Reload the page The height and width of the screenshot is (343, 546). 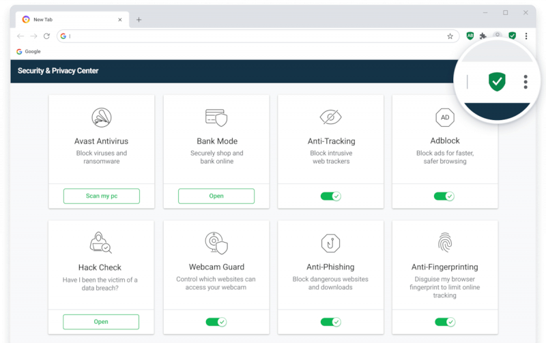(46, 36)
